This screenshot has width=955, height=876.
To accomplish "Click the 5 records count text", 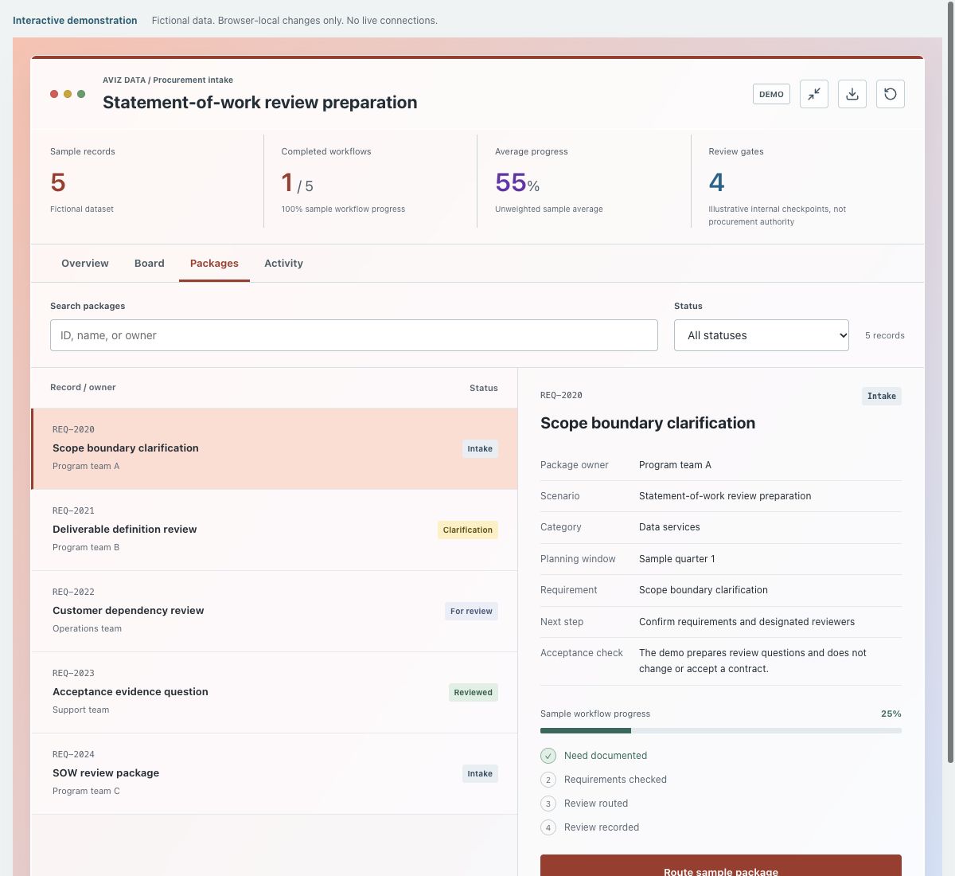I will (885, 335).
